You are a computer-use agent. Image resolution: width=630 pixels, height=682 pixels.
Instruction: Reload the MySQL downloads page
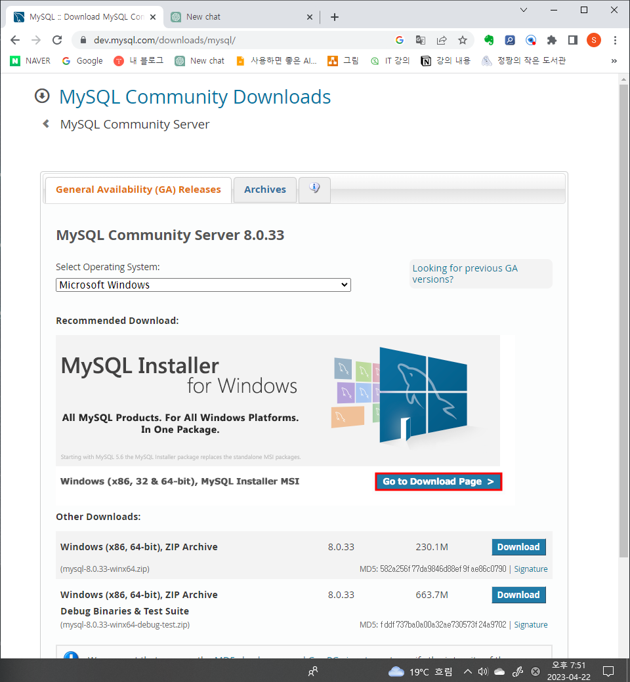pyautogui.click(x=57, y=40)
